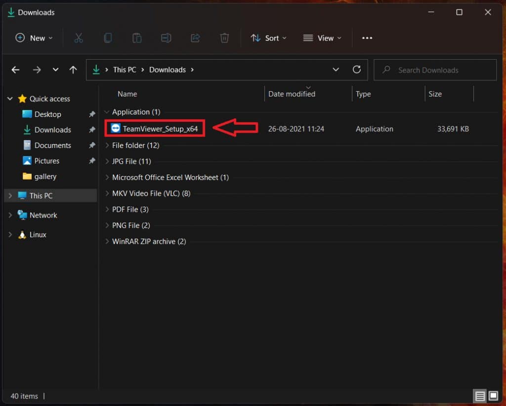Open the View layout dropdown
506x406 pixels.
pos(322,38)
